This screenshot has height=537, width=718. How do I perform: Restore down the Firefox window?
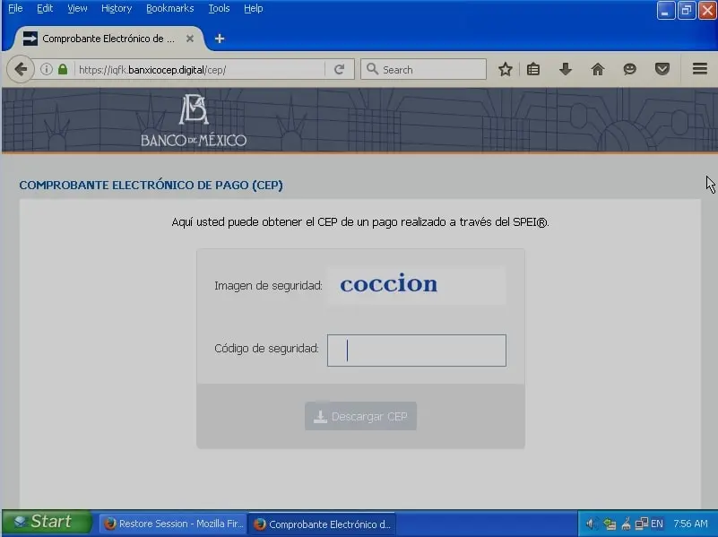pos(686,11)
